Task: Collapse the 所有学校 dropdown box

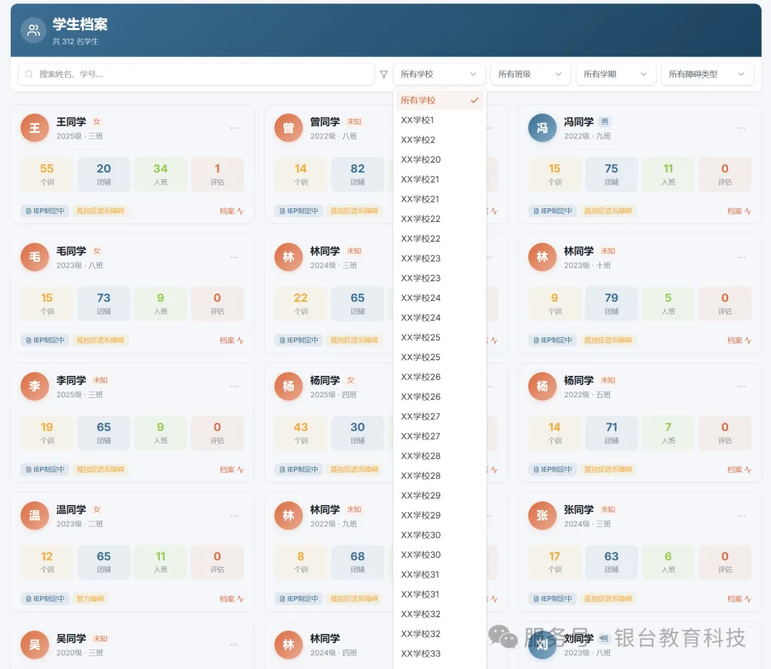Action: [439, 74]
